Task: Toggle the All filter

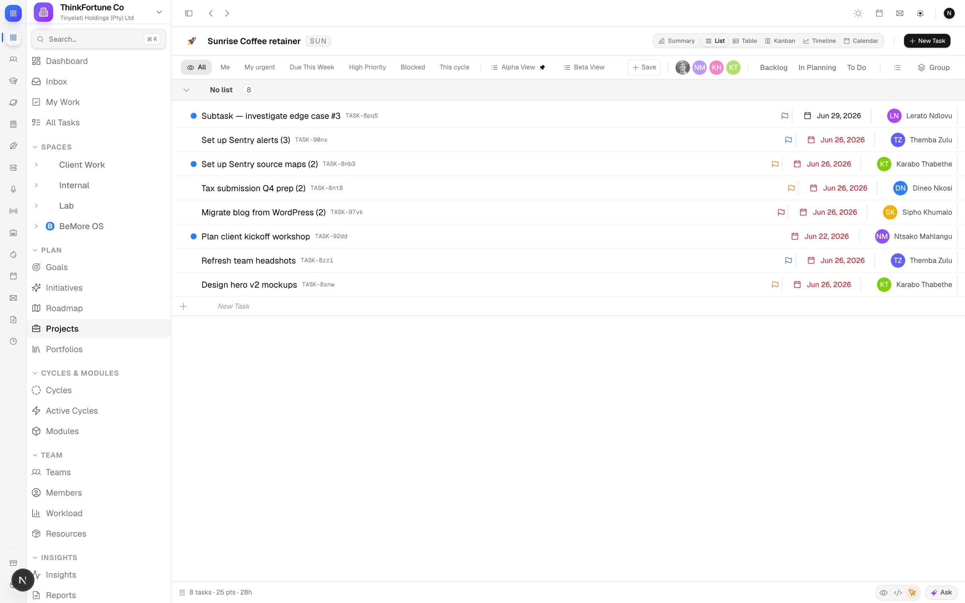Action: pyautogui.click(x=196, y=68)
